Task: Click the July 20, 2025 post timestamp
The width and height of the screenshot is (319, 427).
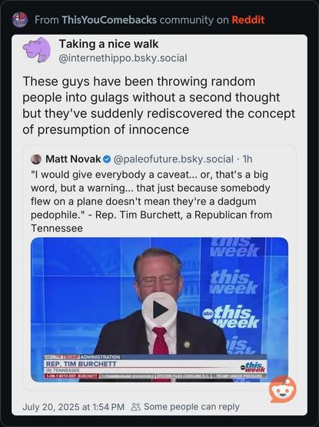Action: pyautogui.click(x=74, y=407)
